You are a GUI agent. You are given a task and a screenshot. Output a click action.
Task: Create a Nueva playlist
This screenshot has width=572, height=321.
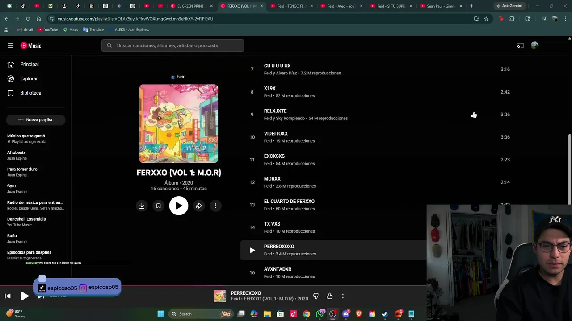point(36,120)
